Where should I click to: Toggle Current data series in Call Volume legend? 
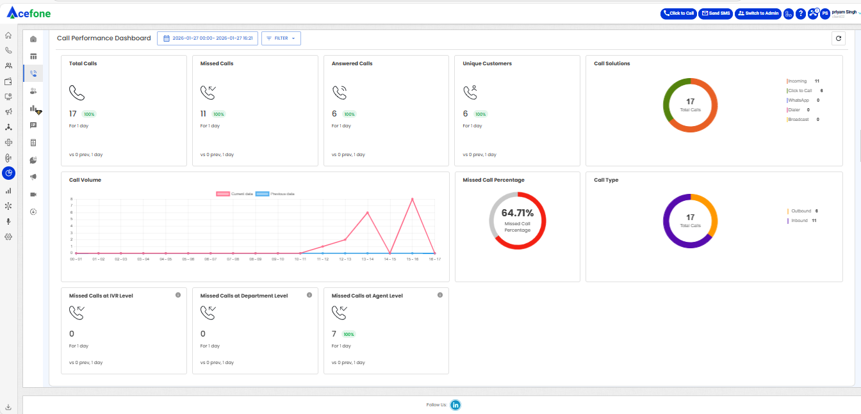tap(234, 193)
